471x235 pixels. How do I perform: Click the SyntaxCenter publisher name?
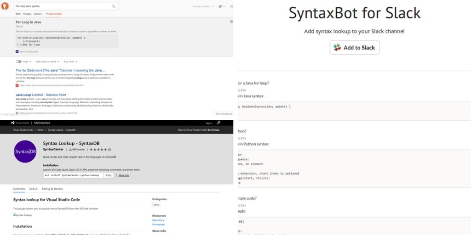[x=53, y=149]
